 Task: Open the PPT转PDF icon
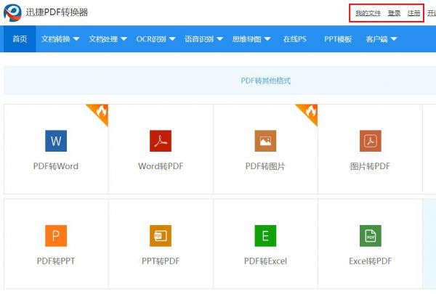coord(161,236)
